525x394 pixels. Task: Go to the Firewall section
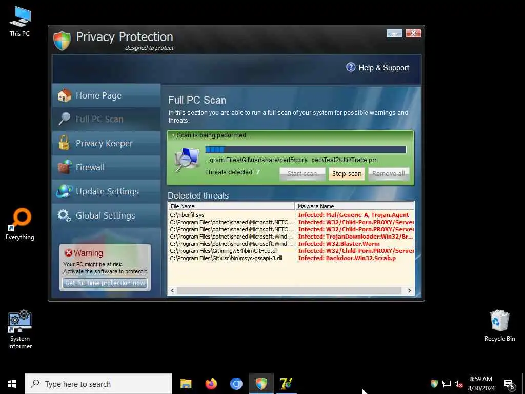click(106, 167)
